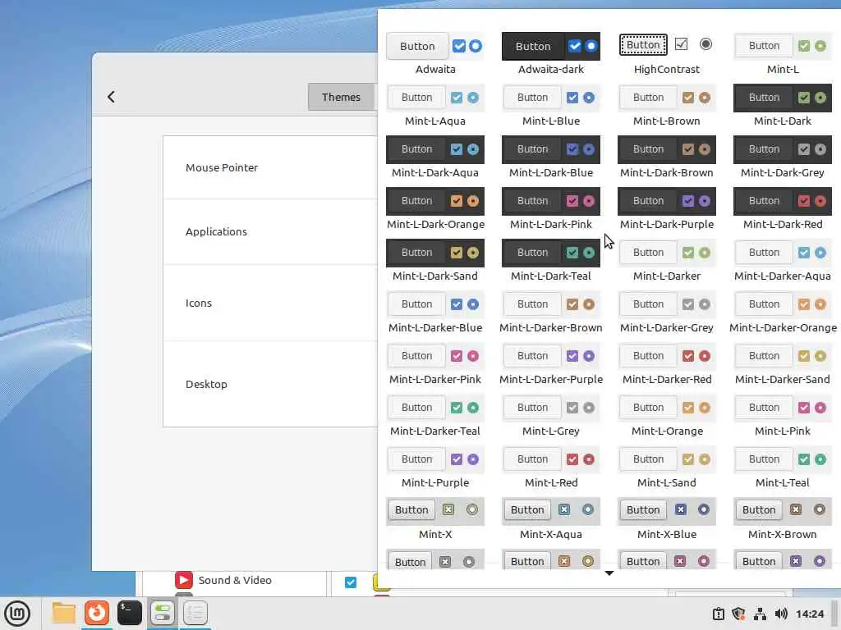Switch to the list app taskbar window
The image size is (841, 630).
pos(195,613)
